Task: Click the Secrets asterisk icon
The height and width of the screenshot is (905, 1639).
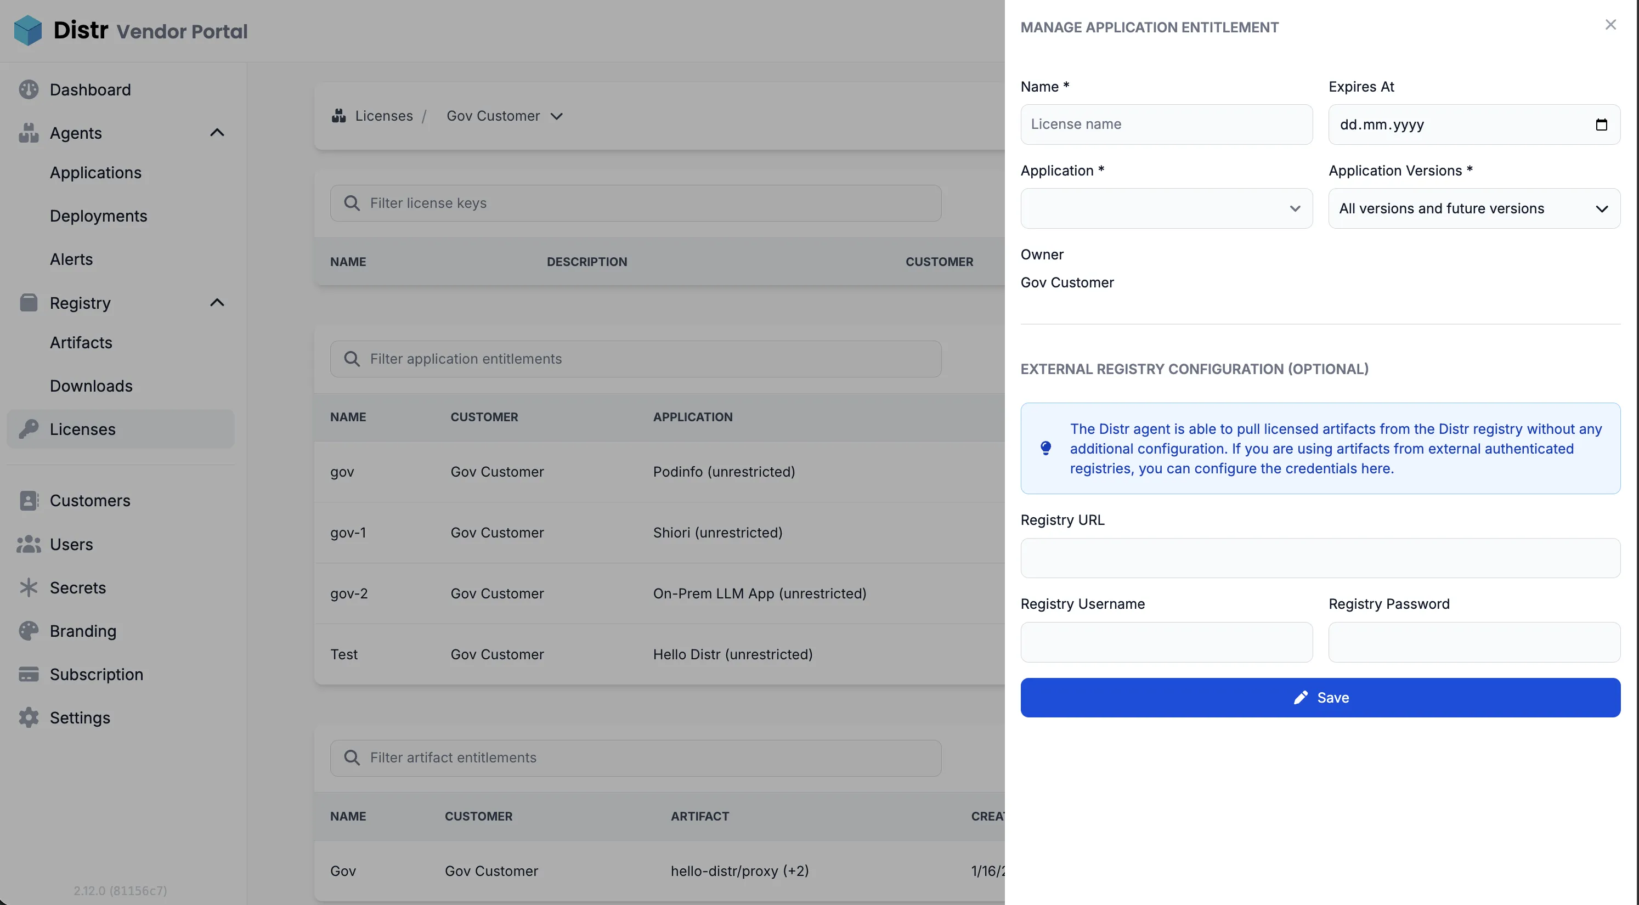Action: click(x=28, y=587)
